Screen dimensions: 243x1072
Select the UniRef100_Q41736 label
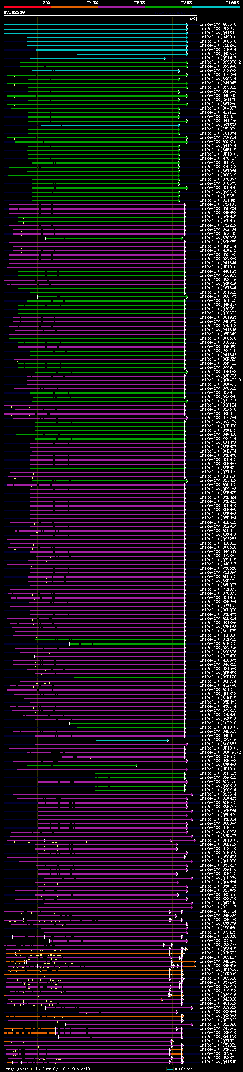[218, 121]
